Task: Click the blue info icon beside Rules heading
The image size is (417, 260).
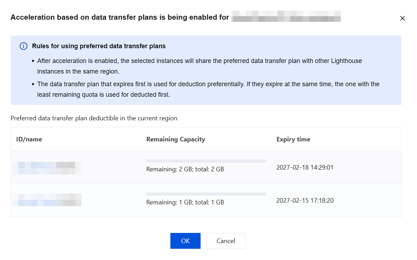Action: coord(24,46)
